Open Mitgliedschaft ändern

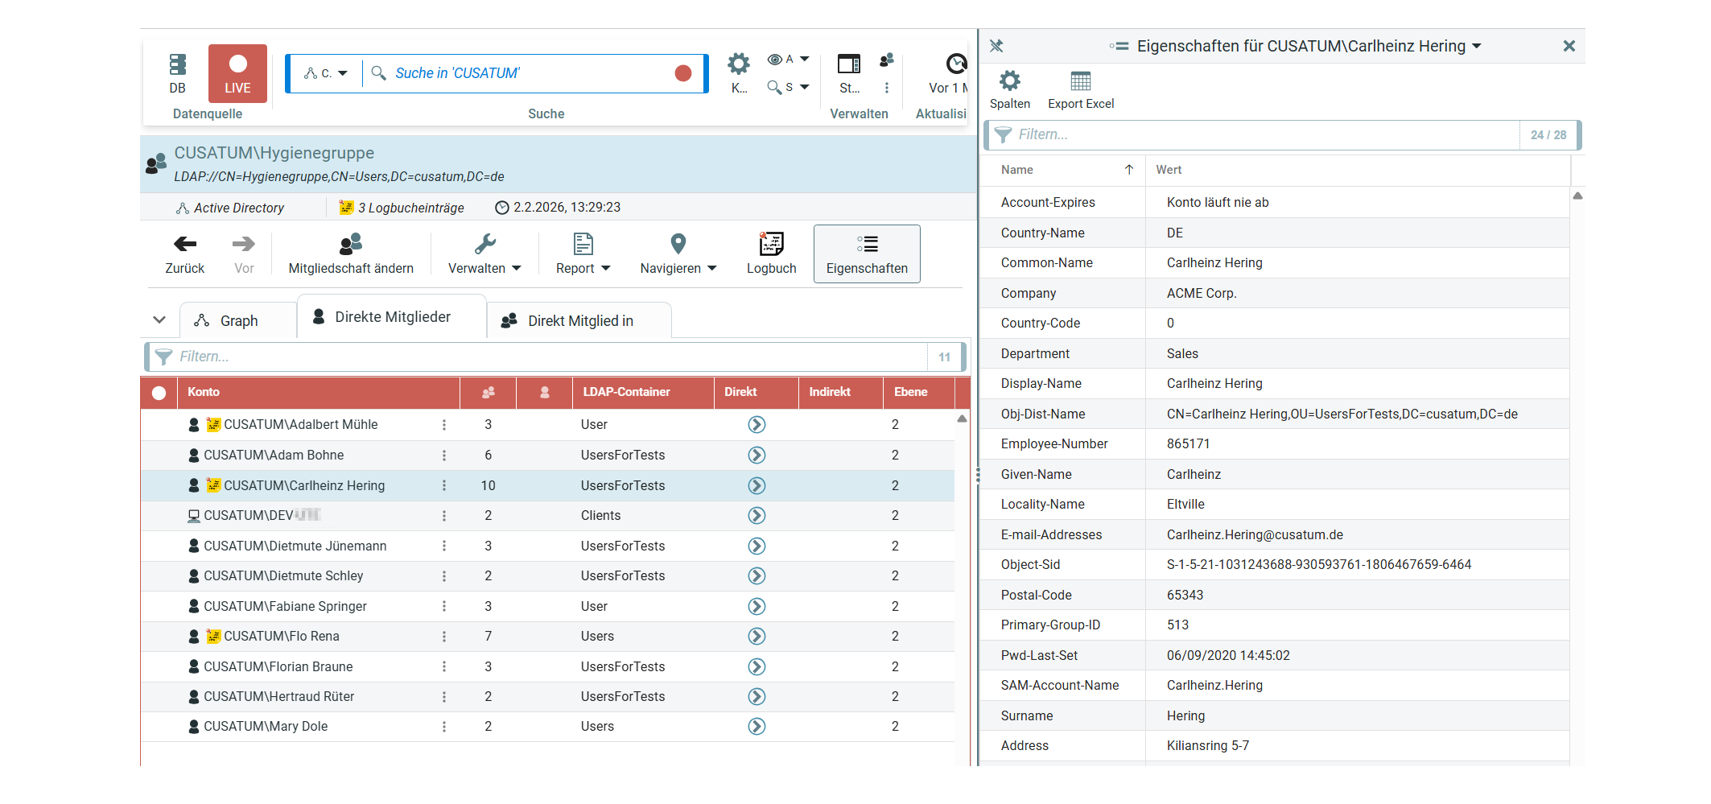(x=351, y=254)
